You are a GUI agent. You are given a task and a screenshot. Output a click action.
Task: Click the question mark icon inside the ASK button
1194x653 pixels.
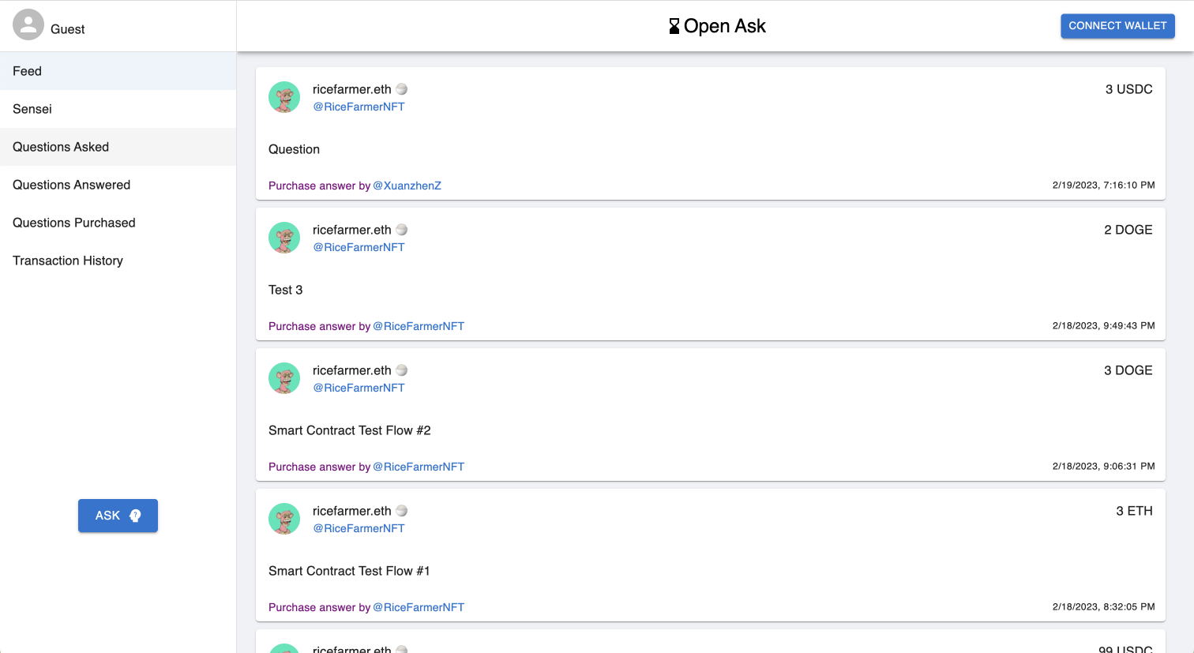tap(136, 516)
